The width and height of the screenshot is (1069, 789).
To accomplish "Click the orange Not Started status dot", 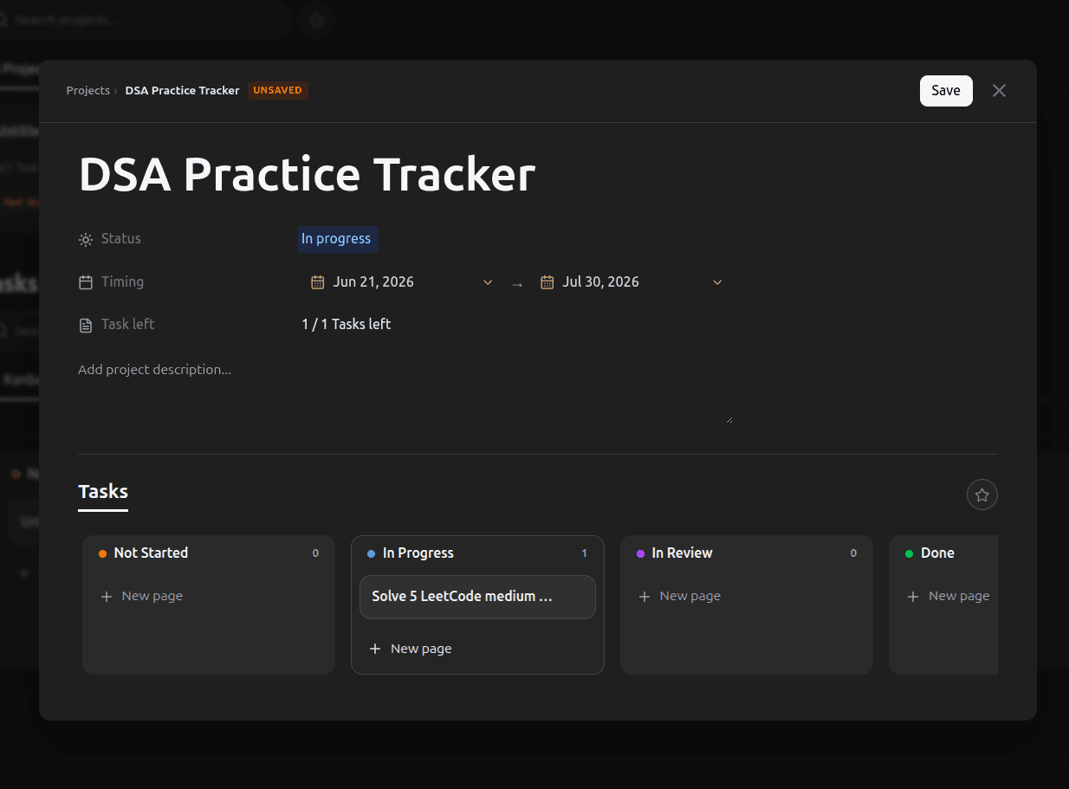I will (103, 554).
